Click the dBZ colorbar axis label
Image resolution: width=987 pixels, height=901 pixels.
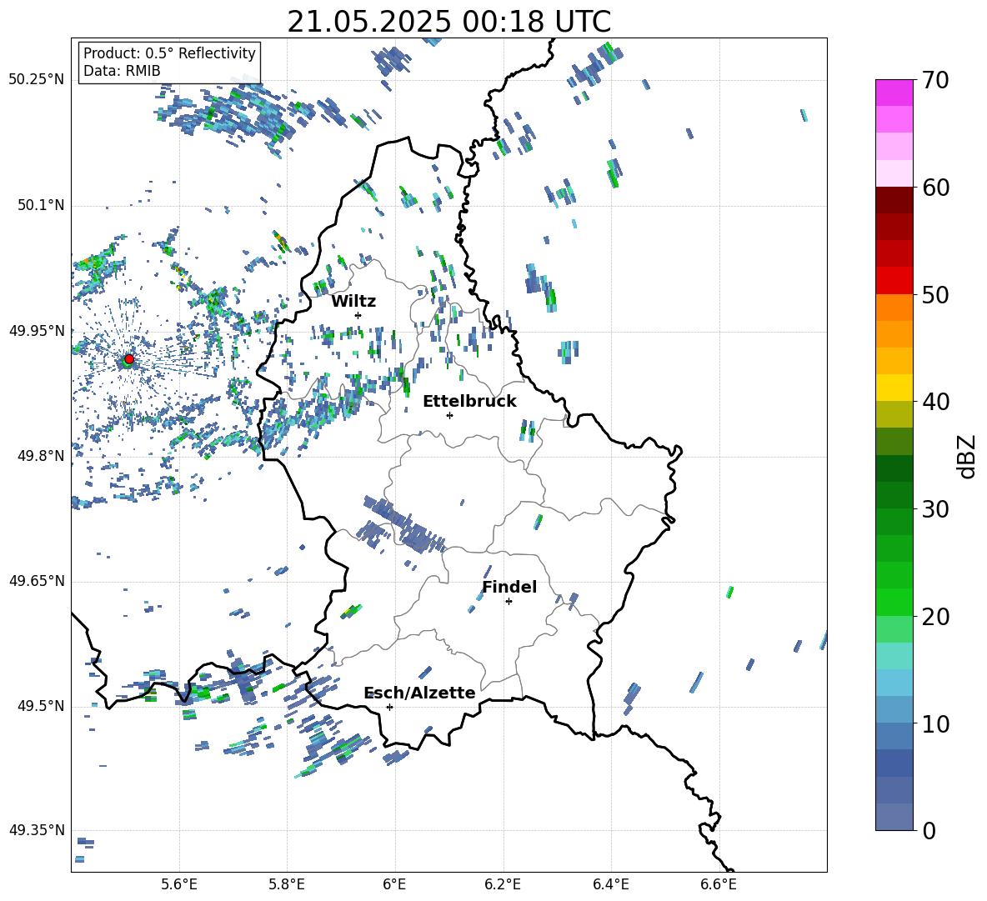[968, 456]
